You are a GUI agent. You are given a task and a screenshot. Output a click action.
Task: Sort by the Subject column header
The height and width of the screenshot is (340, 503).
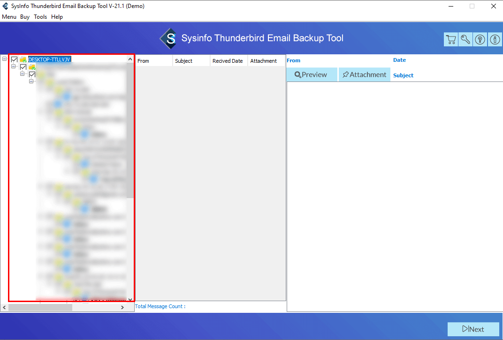point(191,61)
